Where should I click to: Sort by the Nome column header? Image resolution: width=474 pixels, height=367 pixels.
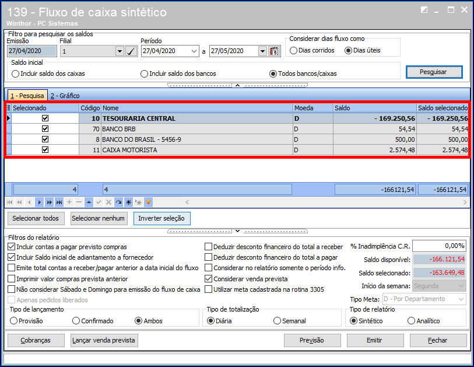click(x=197, y=108)
